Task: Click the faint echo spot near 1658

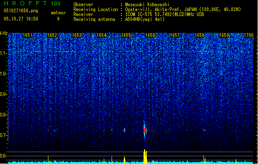Action: click(x=205, y=130)
